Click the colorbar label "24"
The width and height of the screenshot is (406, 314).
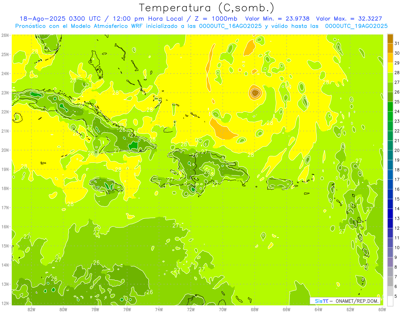[x=397, y=111]
